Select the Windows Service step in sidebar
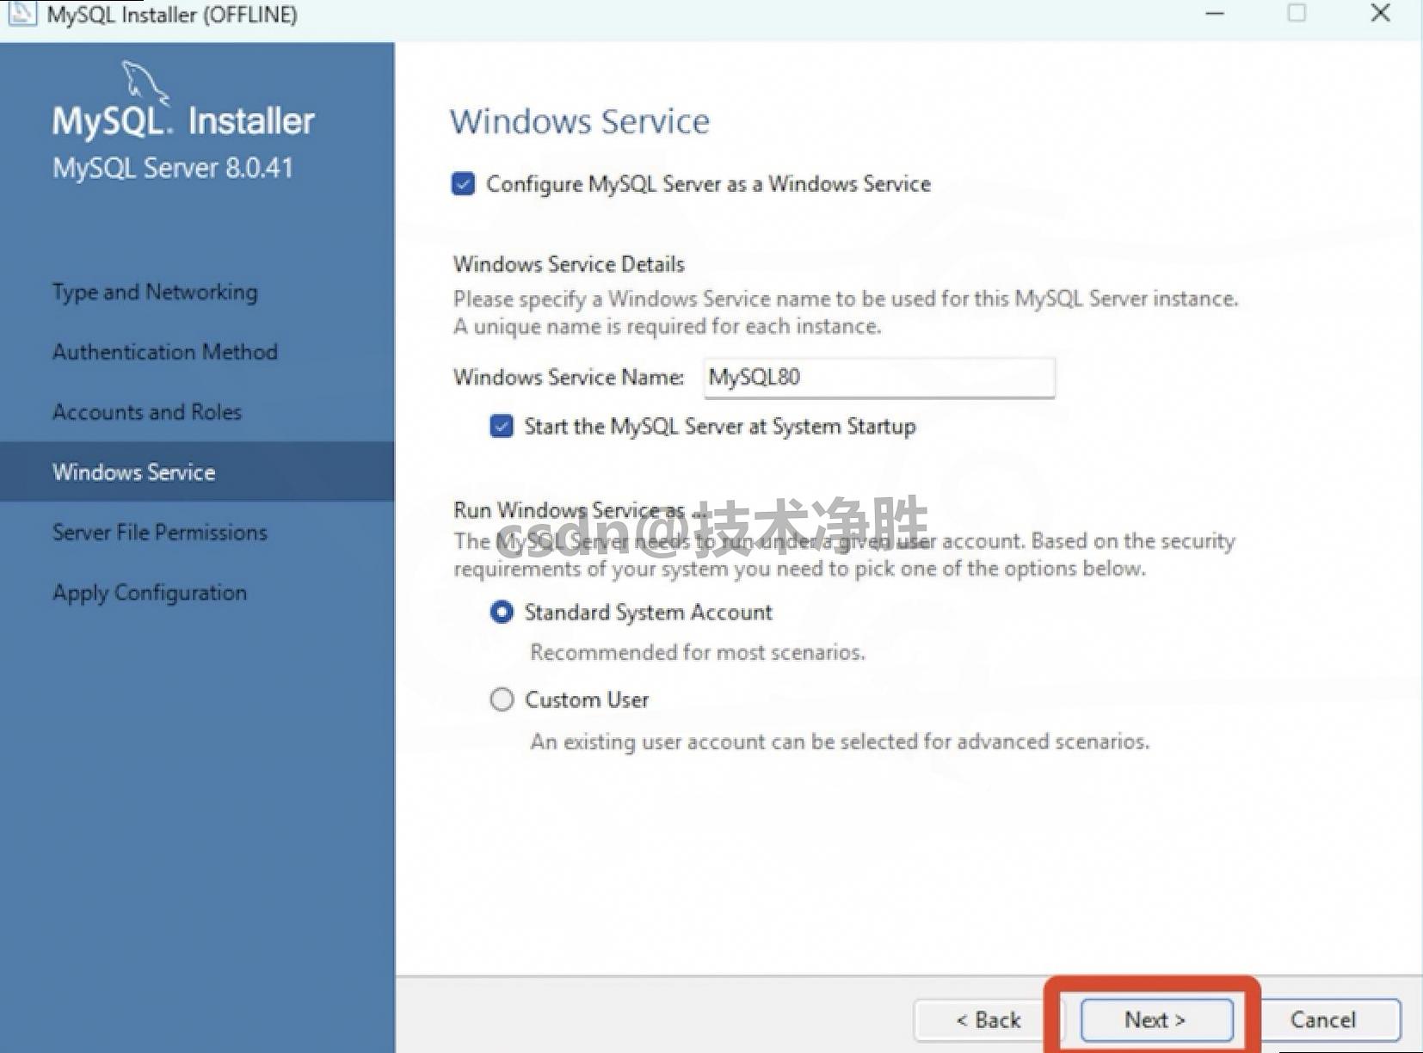 pos(197,471)
